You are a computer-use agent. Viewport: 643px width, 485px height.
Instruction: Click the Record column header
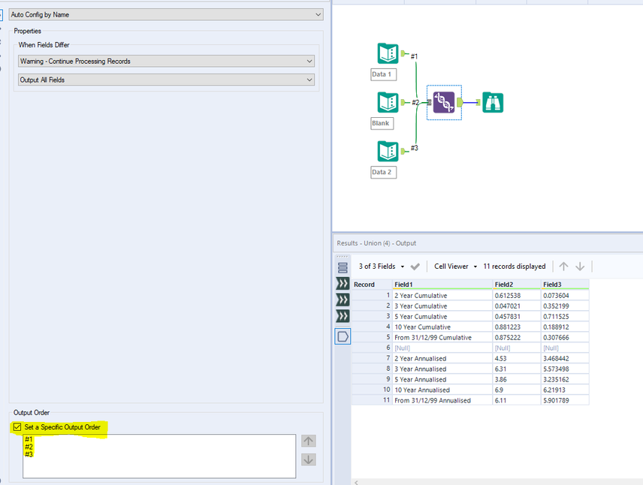click(372, 285)
